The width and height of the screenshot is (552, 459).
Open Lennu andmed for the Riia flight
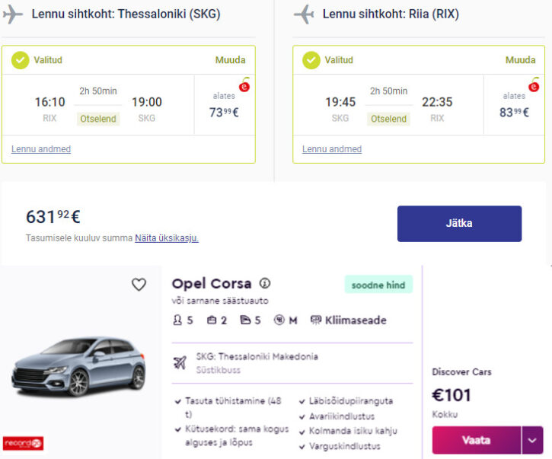[x=332, y=149]
